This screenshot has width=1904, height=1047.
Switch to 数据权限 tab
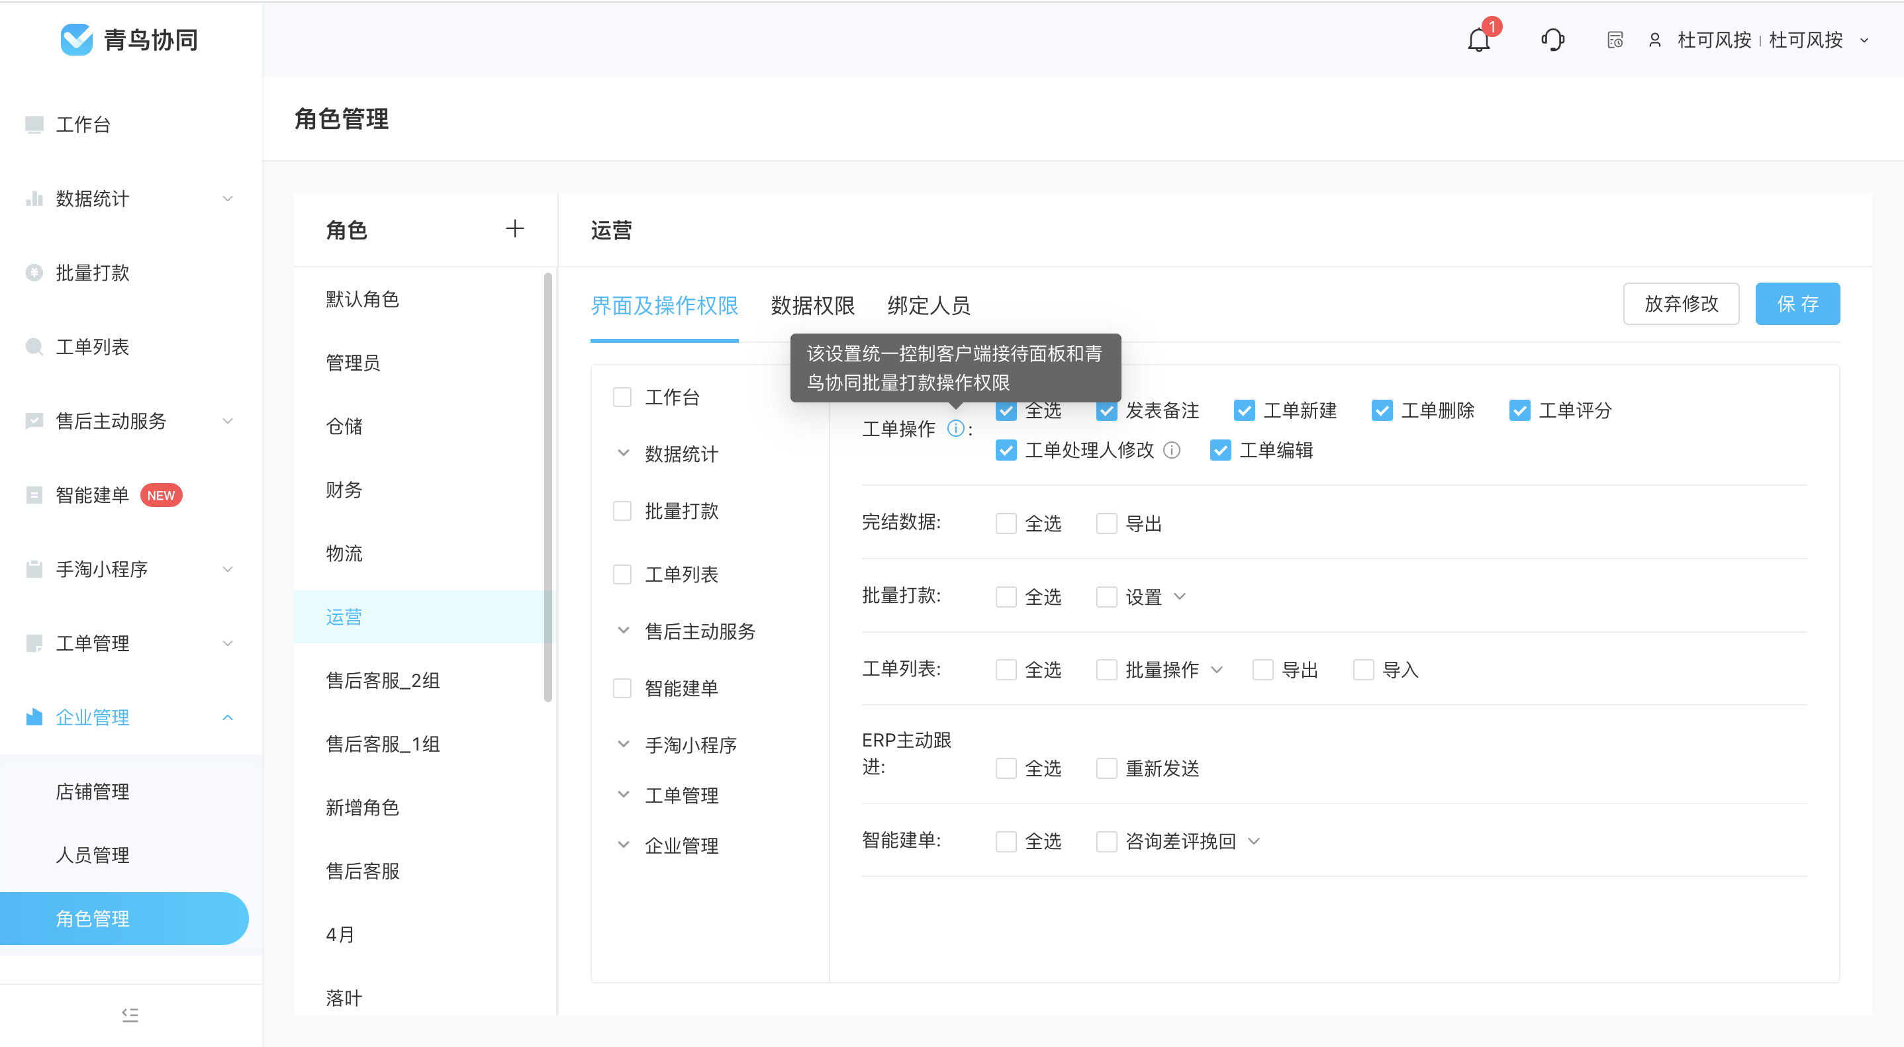click(812, 304)
